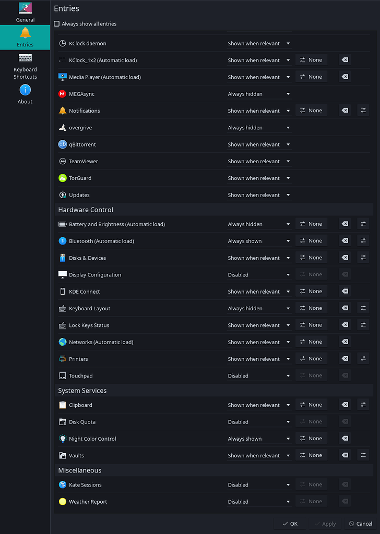The width and height of the screenshot is (380, 534).
Task: Click the OK button
Action: 290,524
